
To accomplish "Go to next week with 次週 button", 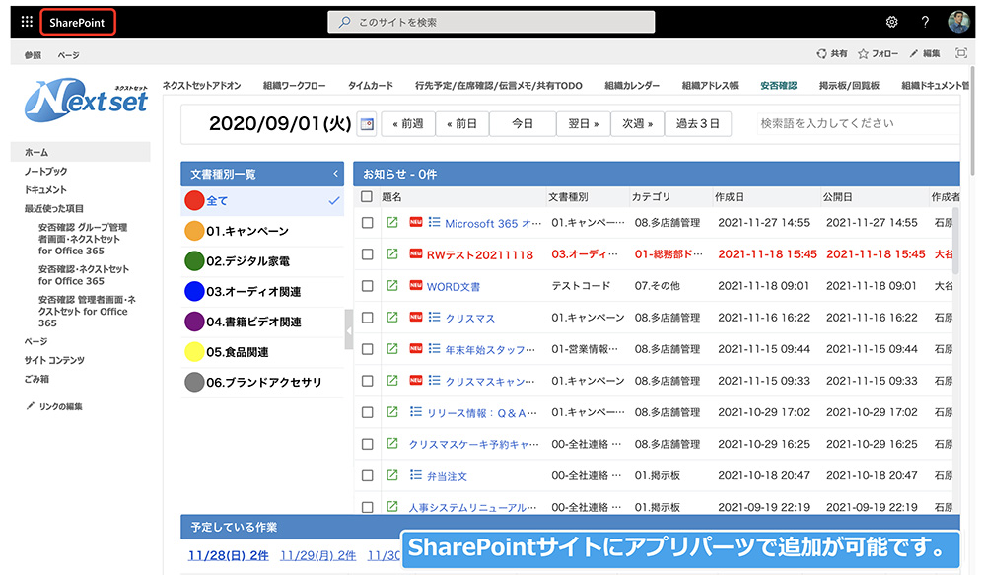I will (x=637, y=124).
